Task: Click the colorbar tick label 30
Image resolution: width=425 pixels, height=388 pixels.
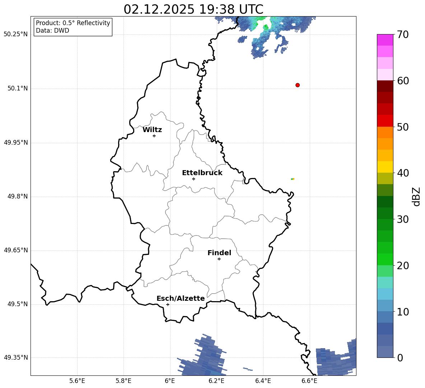Action: click(x=403, y=219)
